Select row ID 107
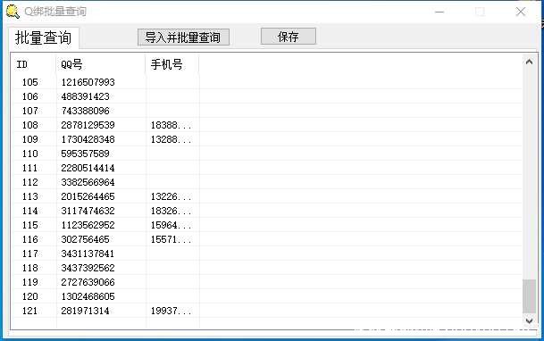The image size is (544, 341). [30, 111]
